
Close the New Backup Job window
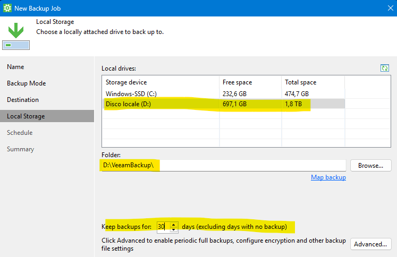[x=385, y=8]
